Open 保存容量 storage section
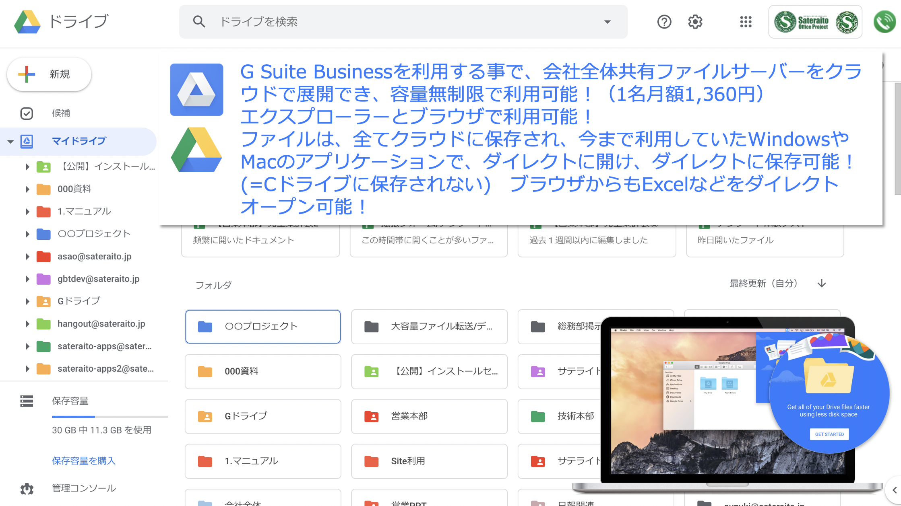Image resolution: width=901 pixels, height=506 pixels. coord(70,401)
